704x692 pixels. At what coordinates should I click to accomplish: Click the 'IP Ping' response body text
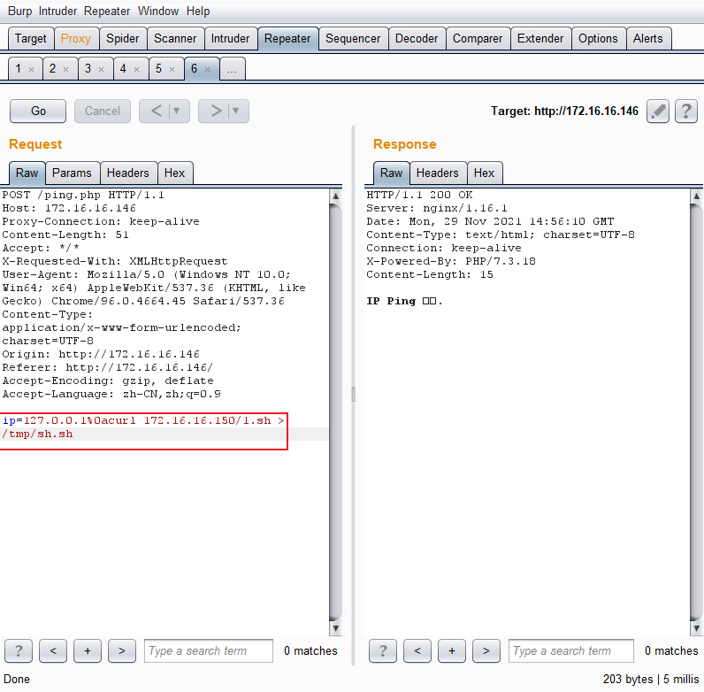coord(404,301)
